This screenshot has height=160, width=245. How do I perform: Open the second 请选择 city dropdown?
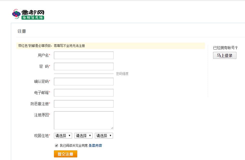click(x=83, y=135)
